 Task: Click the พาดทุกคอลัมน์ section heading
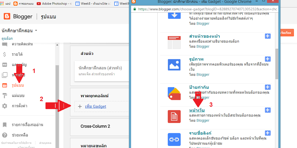[94, 96]
